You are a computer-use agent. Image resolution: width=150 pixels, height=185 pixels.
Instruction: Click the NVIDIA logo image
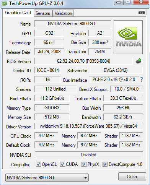pyautogui.click(x=128, y=37)
